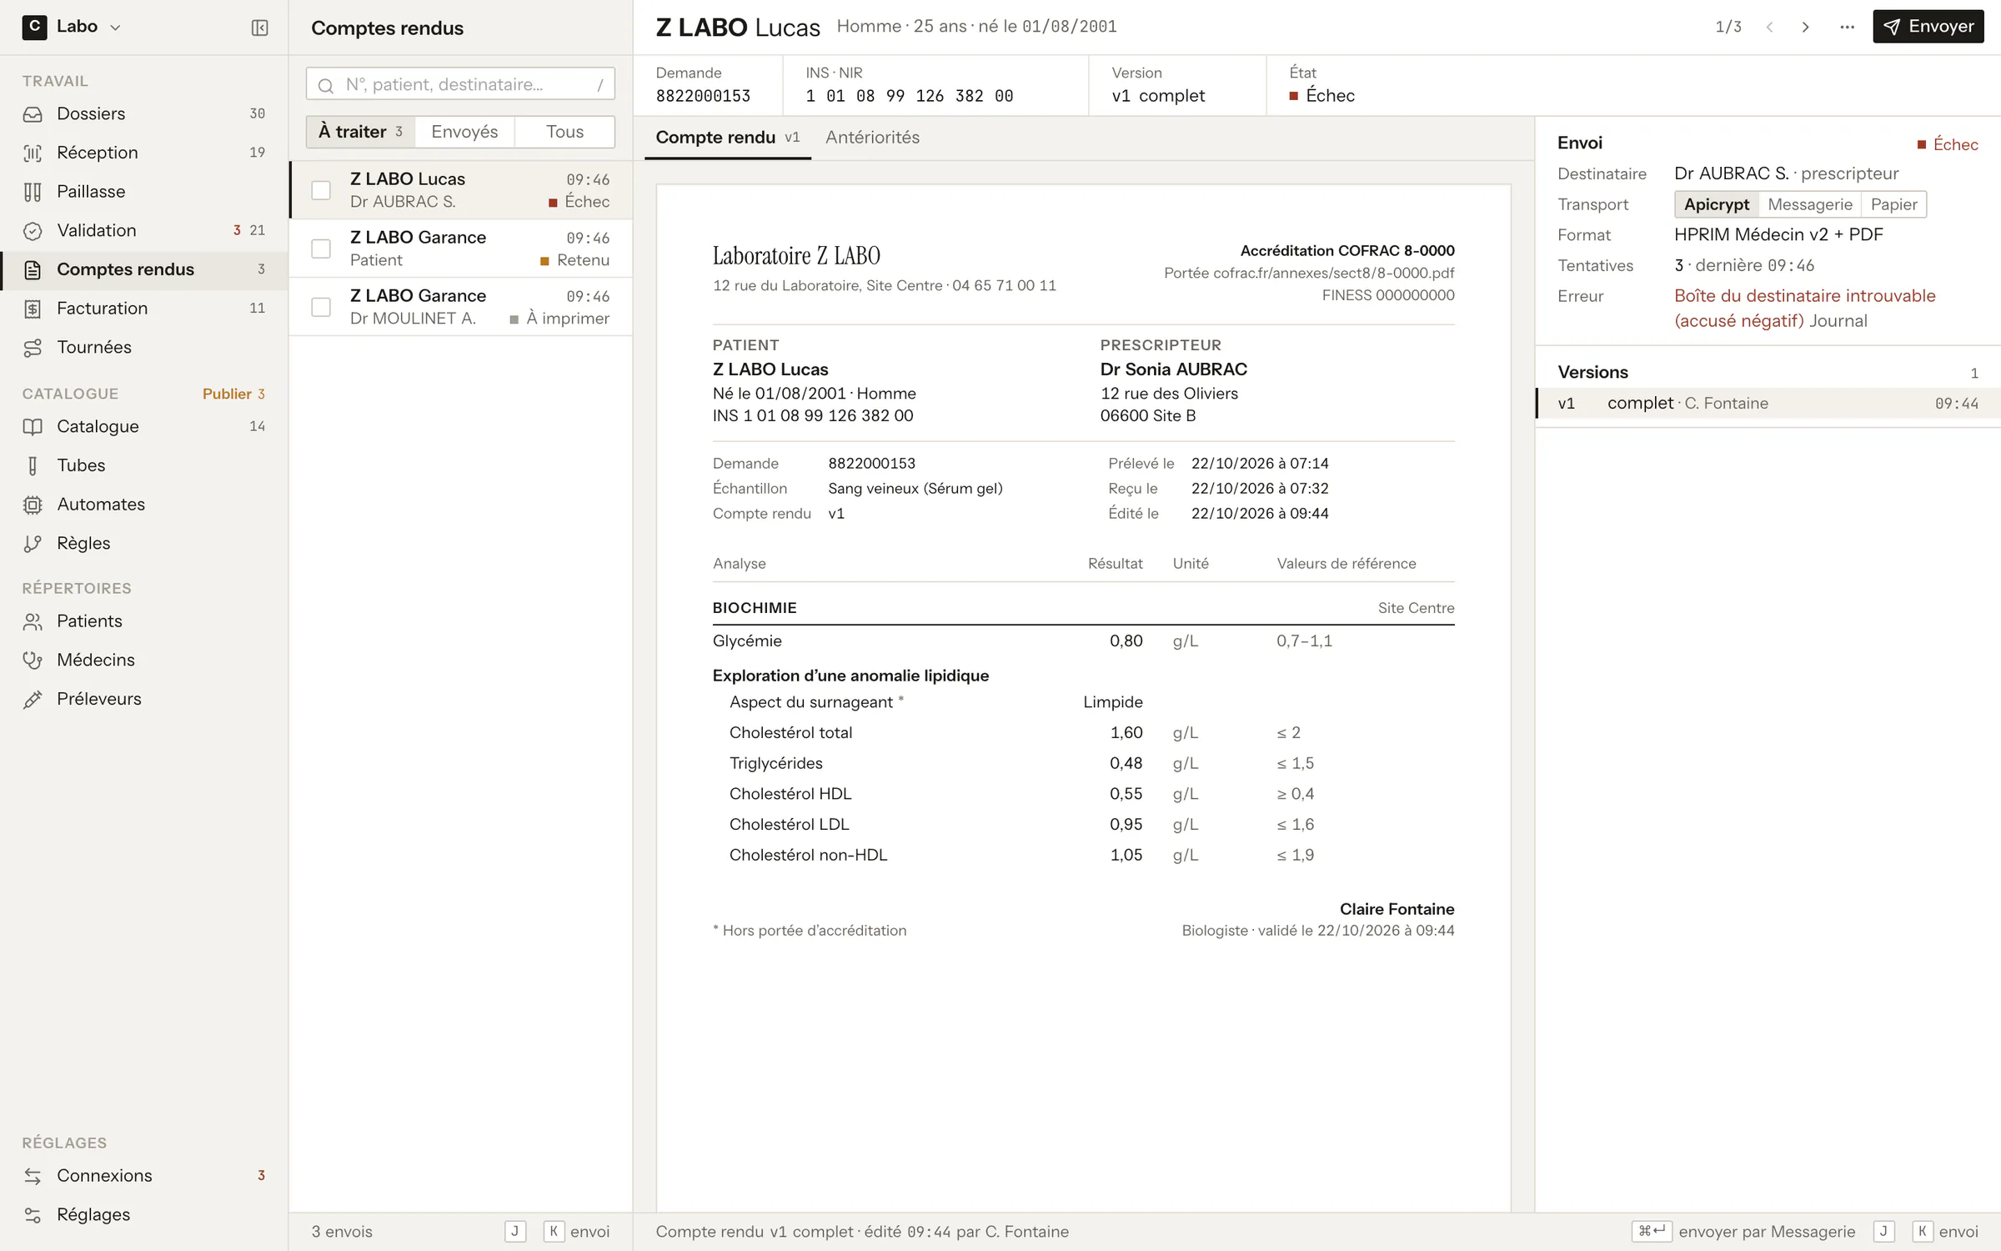The width and height of the screenshot is (2001, 1251).
Task: Go to Paillasse test tubes icon
Action: (33, 192)
